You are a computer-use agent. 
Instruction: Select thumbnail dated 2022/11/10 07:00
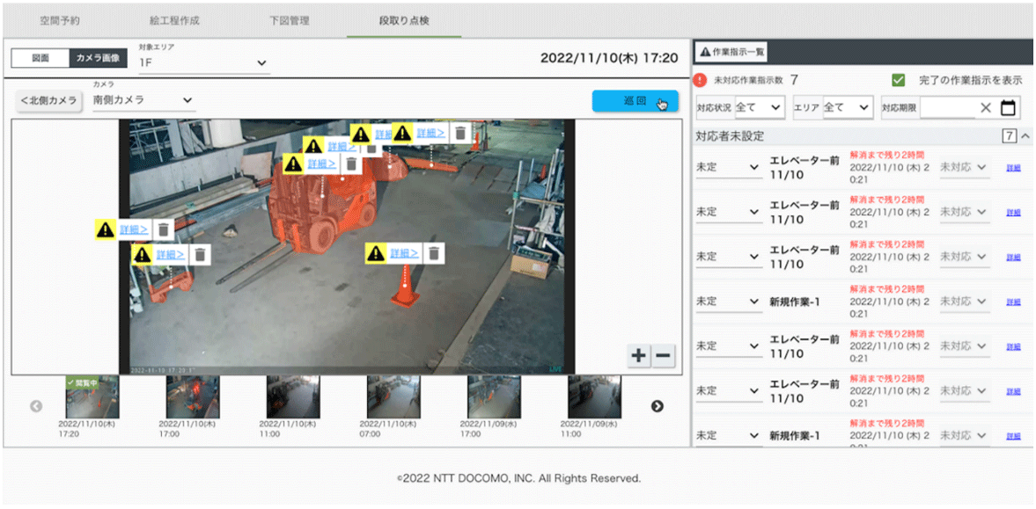(393, 397)
